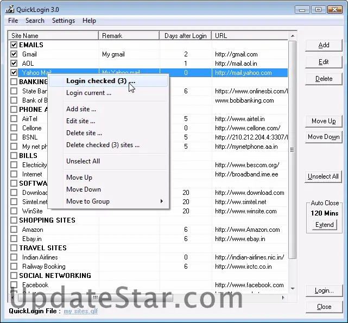Image resolution: width=348 pixels, height=323 pixels.
Task: Click the Move Down button on right panel
Action: pos(324,137)
